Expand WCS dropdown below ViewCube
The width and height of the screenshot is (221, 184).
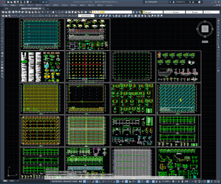(x=205, y=41)
